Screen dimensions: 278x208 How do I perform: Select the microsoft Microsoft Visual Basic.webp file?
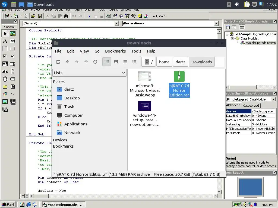(x=145, y=84)
